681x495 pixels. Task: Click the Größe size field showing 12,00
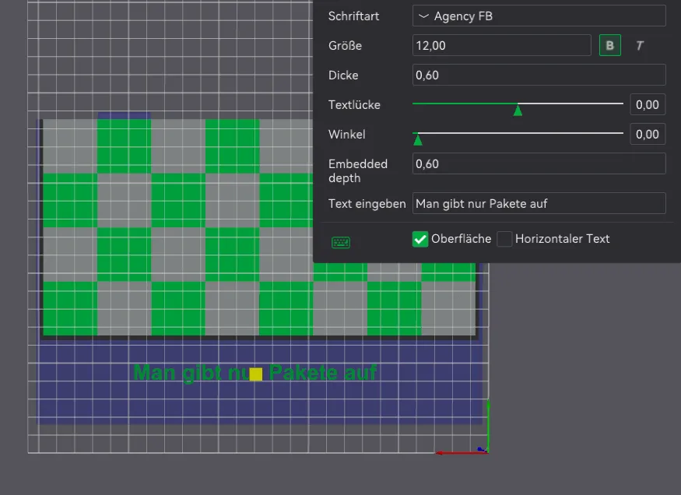[502, 46]
